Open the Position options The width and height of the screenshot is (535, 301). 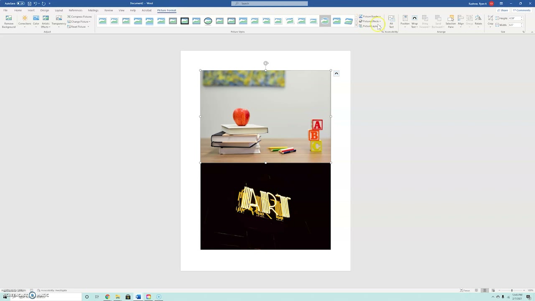point(405,22)
